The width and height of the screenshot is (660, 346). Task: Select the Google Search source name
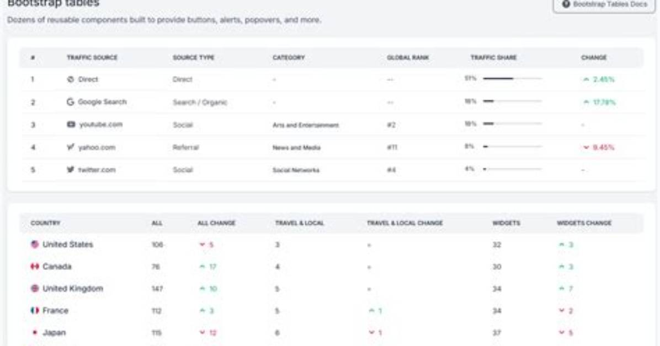tap(102, 102)
